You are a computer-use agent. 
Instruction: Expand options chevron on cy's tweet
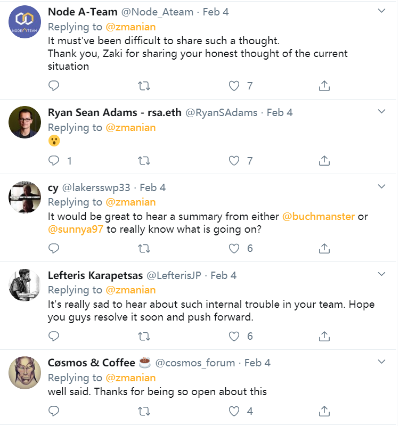coord(381,186)
